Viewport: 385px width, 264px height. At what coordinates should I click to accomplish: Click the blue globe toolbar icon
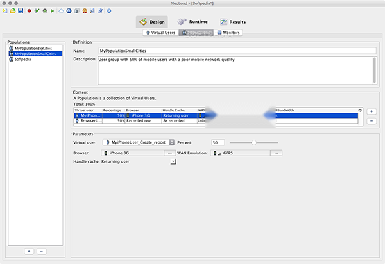69,11
